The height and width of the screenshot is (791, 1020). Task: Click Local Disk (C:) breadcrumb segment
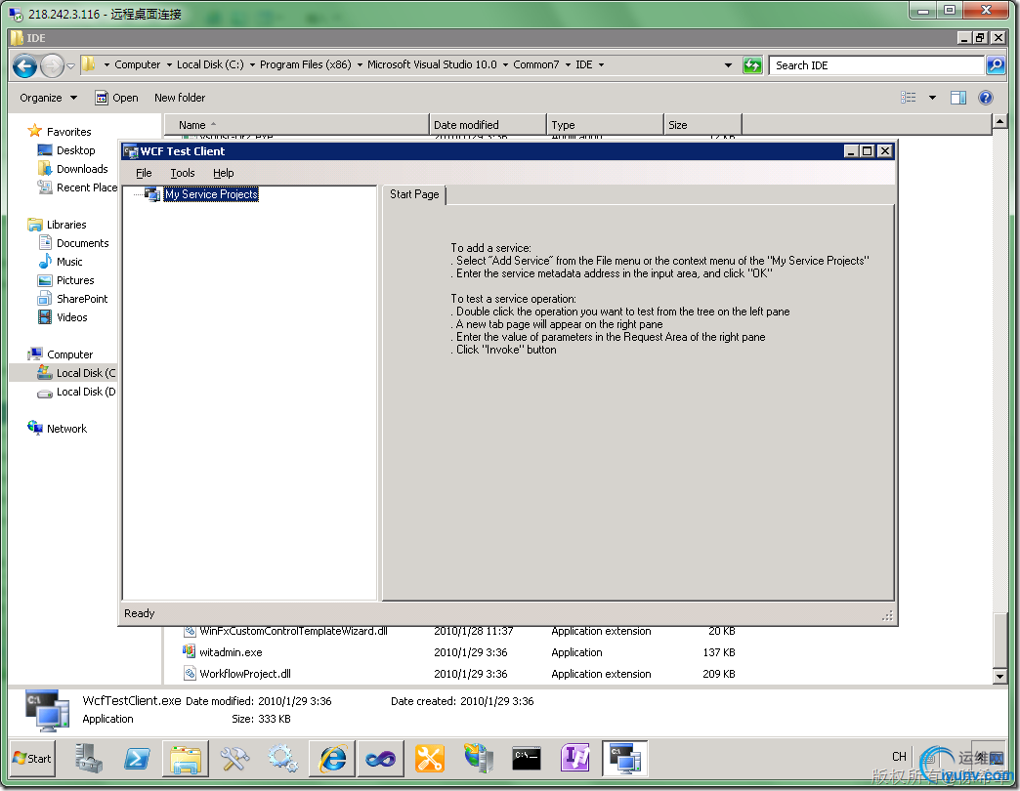pyautogui.click(x=210, y=64)
